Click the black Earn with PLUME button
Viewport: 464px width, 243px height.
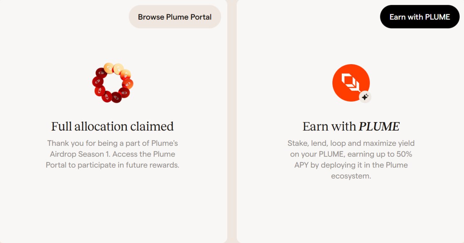click(420, 17)
